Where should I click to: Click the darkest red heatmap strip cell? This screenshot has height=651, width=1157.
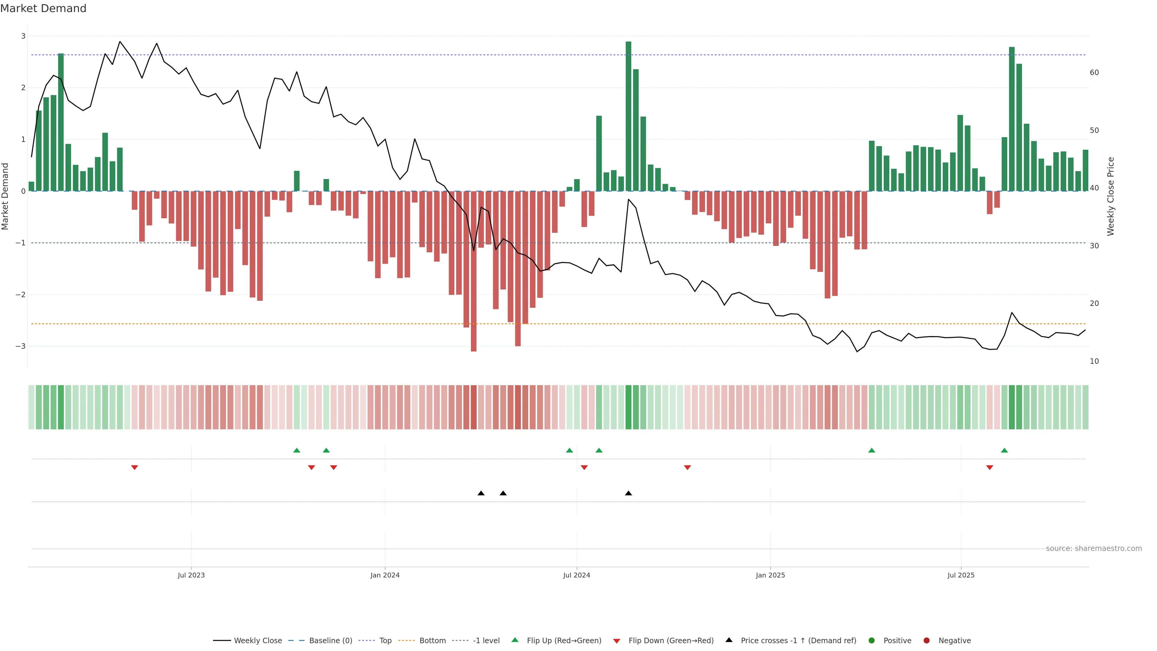pyautogui.click(x=473, y=407)
